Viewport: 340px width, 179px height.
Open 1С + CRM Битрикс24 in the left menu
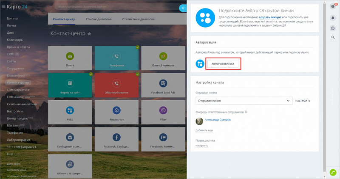(x=22, y=147)
